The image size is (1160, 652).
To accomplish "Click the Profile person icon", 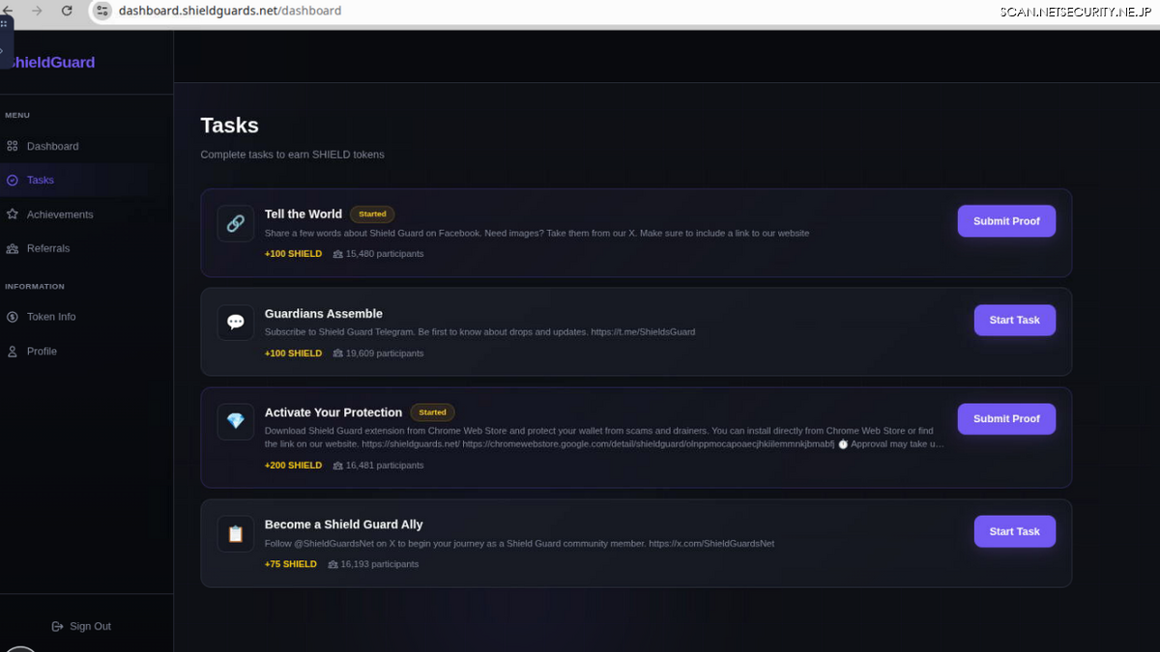I will (13, 352).
